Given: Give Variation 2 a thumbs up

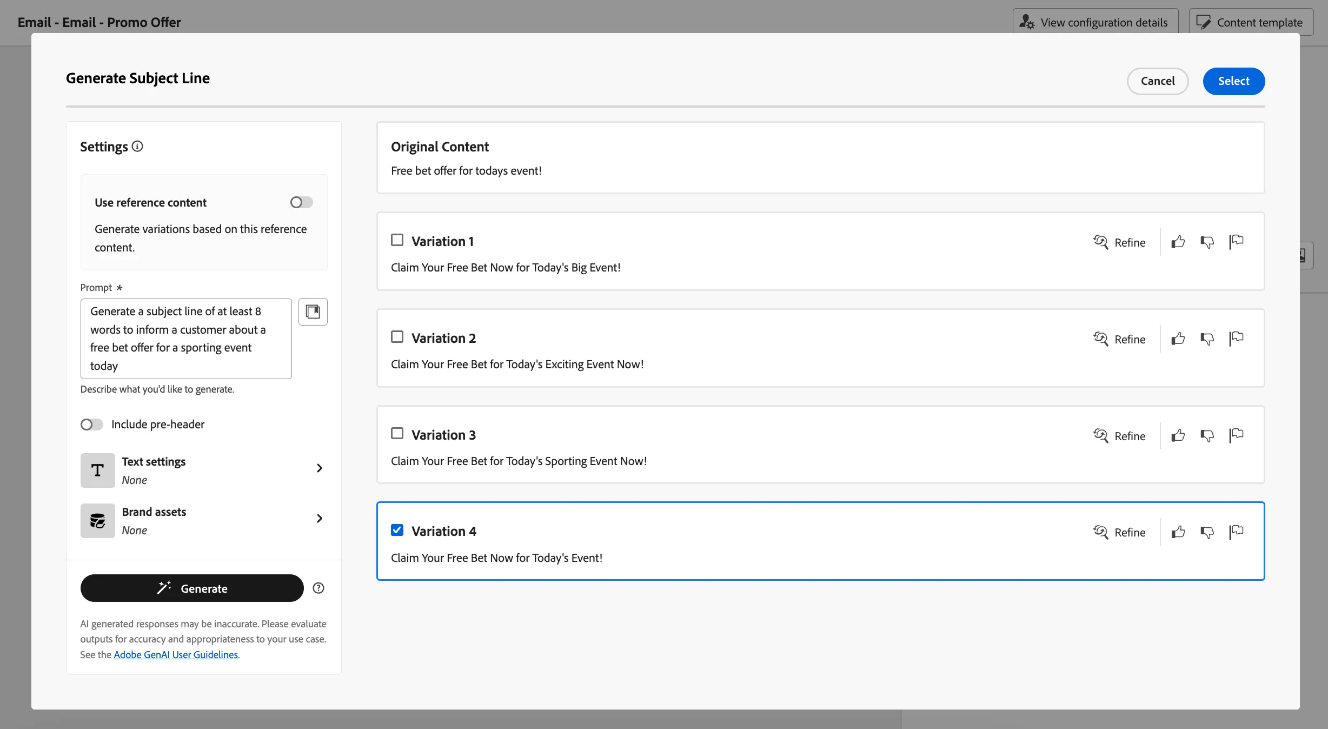Looking at the screenshot, I should [1178, 339].
